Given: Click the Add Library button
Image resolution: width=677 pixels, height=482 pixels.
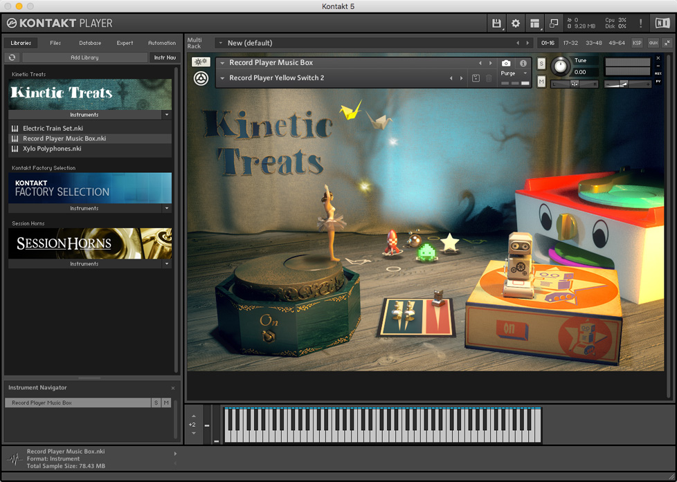Looking at the screenshot, I should click(x=84, y=57).
